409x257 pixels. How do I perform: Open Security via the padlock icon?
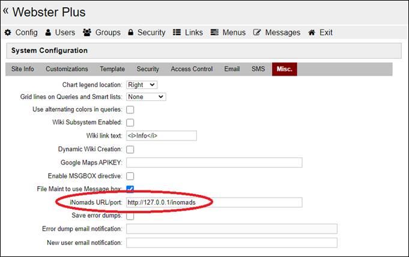[x=130, y=32]
